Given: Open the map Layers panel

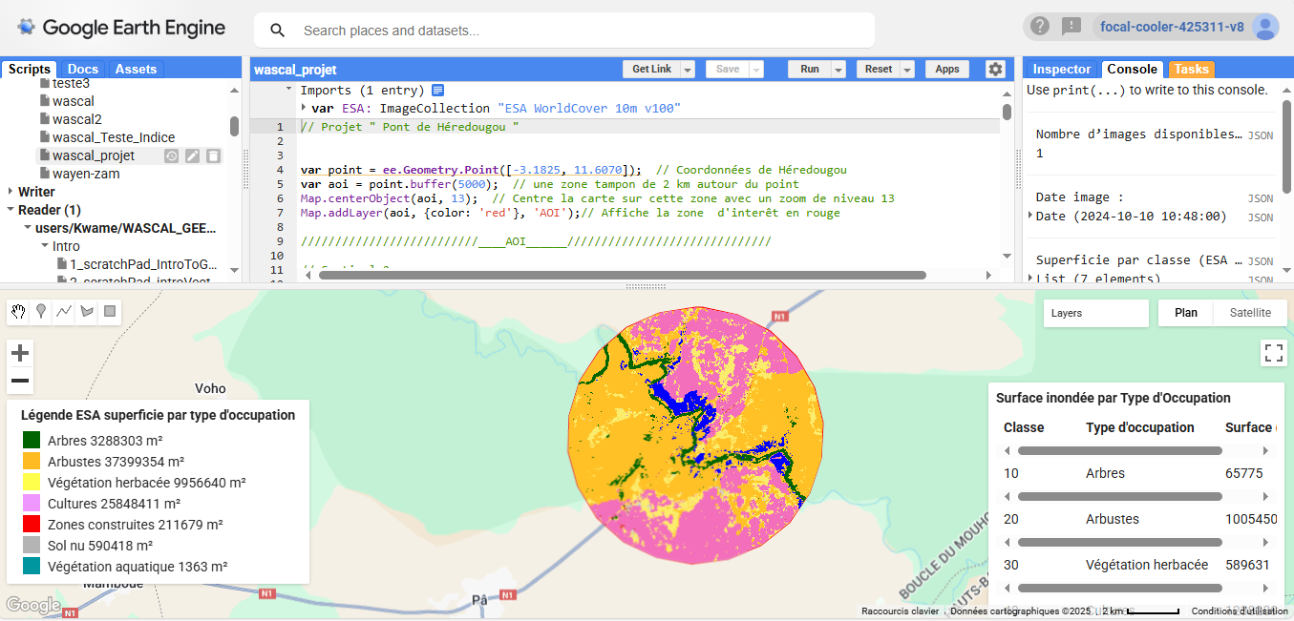Looking at the screenshot, I should [1095, 313].
